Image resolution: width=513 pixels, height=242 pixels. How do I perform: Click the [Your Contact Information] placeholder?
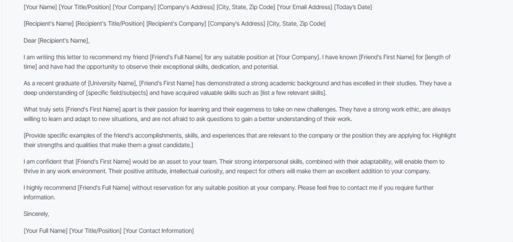tap(158, 231)
